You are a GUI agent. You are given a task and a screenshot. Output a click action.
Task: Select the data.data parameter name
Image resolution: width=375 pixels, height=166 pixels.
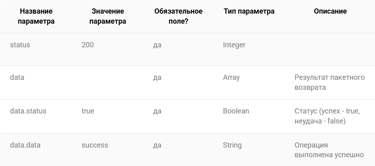click(25, 145)
